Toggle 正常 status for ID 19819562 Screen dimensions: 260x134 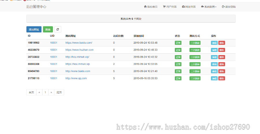click(x=178, y=43)
